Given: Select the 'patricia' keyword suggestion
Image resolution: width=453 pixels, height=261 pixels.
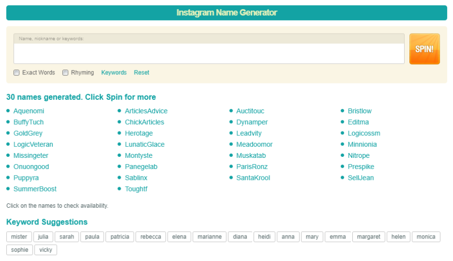Looking at the screenshot, I should pyautogui.click(x=120, y=237).
